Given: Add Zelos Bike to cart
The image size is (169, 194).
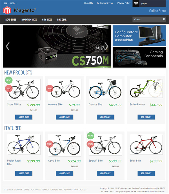Looking at the screenshot, I should (x=146, y=173).
